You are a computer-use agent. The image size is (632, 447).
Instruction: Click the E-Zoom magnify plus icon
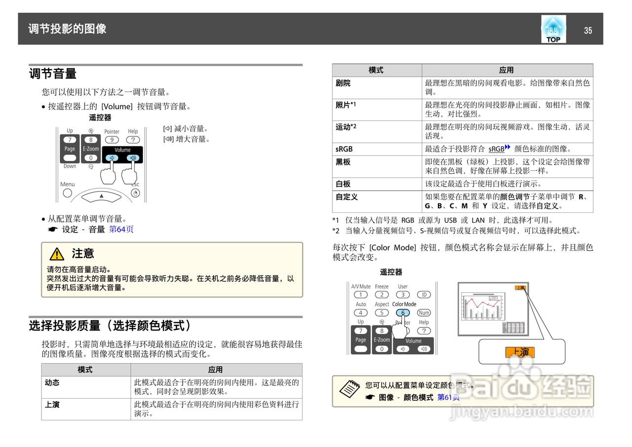[91, 130]
